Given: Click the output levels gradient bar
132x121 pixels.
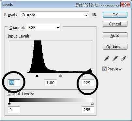Looking at the screenshot, I should [51, 100].
